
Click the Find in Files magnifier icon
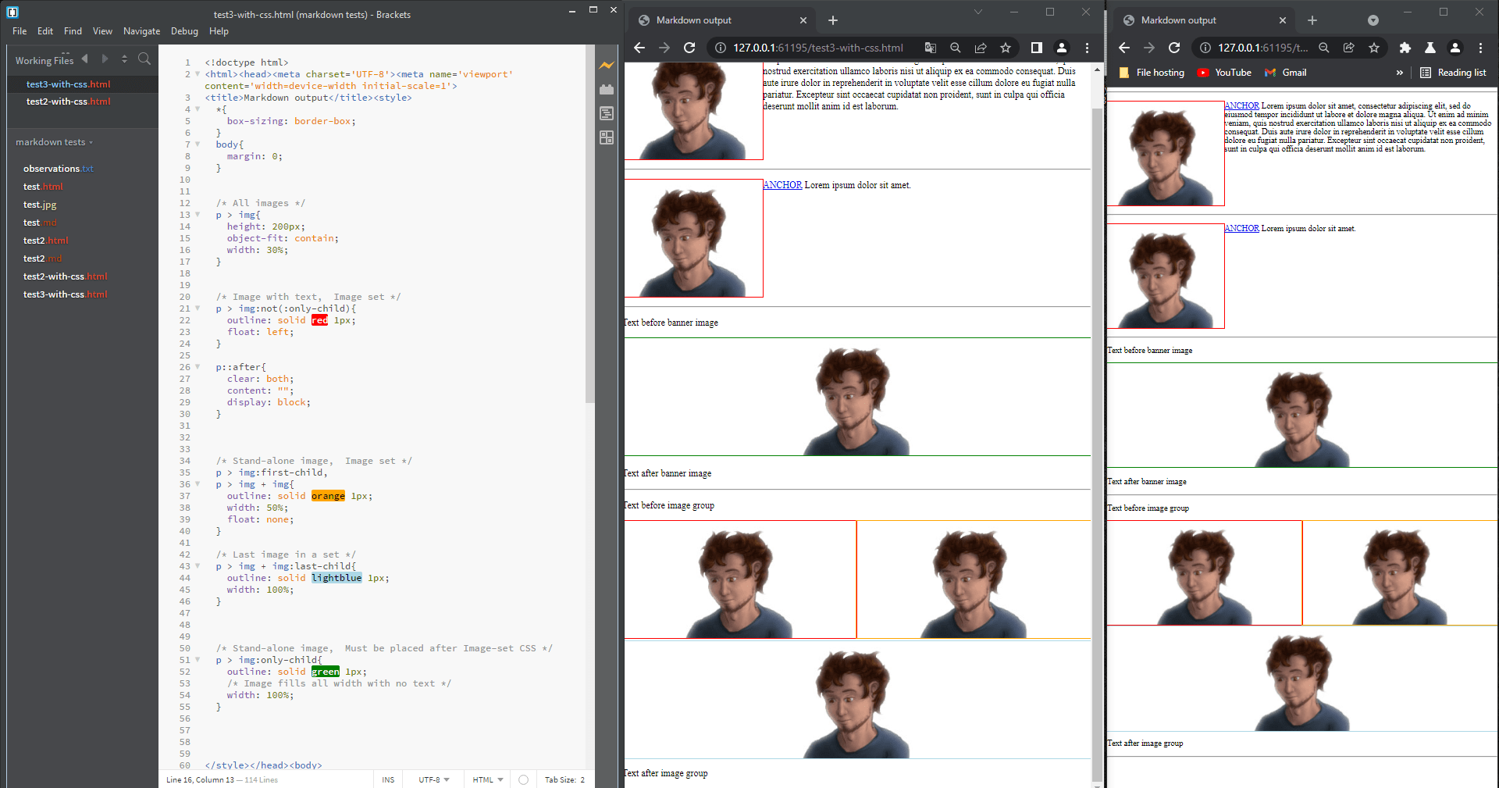point(144,59)
